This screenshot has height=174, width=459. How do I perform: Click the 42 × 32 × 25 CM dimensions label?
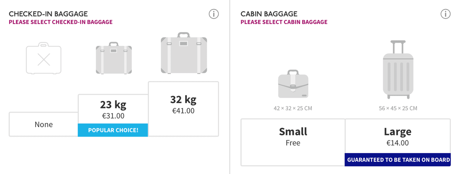(x=293, y=108)
